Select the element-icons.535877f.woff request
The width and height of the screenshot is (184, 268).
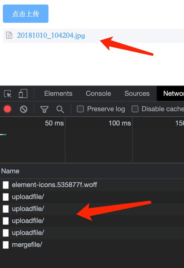[92, 185]
